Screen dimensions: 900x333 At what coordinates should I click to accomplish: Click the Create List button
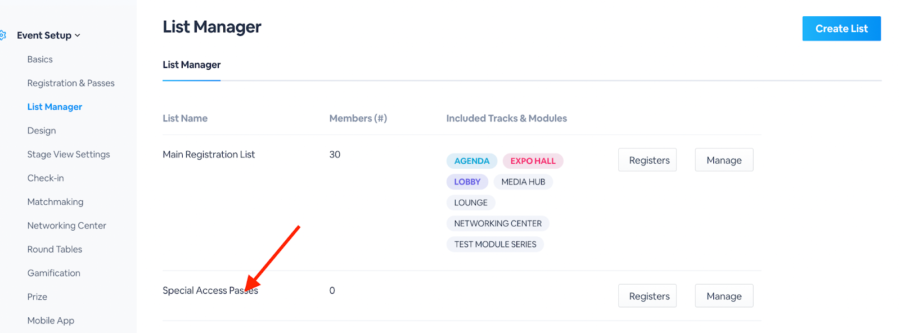point(841,29)
